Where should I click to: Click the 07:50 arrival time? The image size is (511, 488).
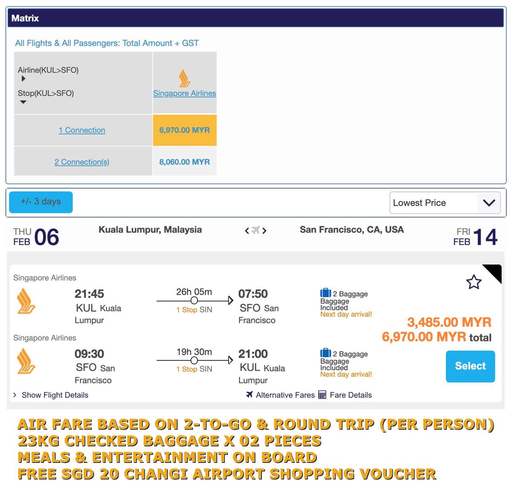click(253, 294)
